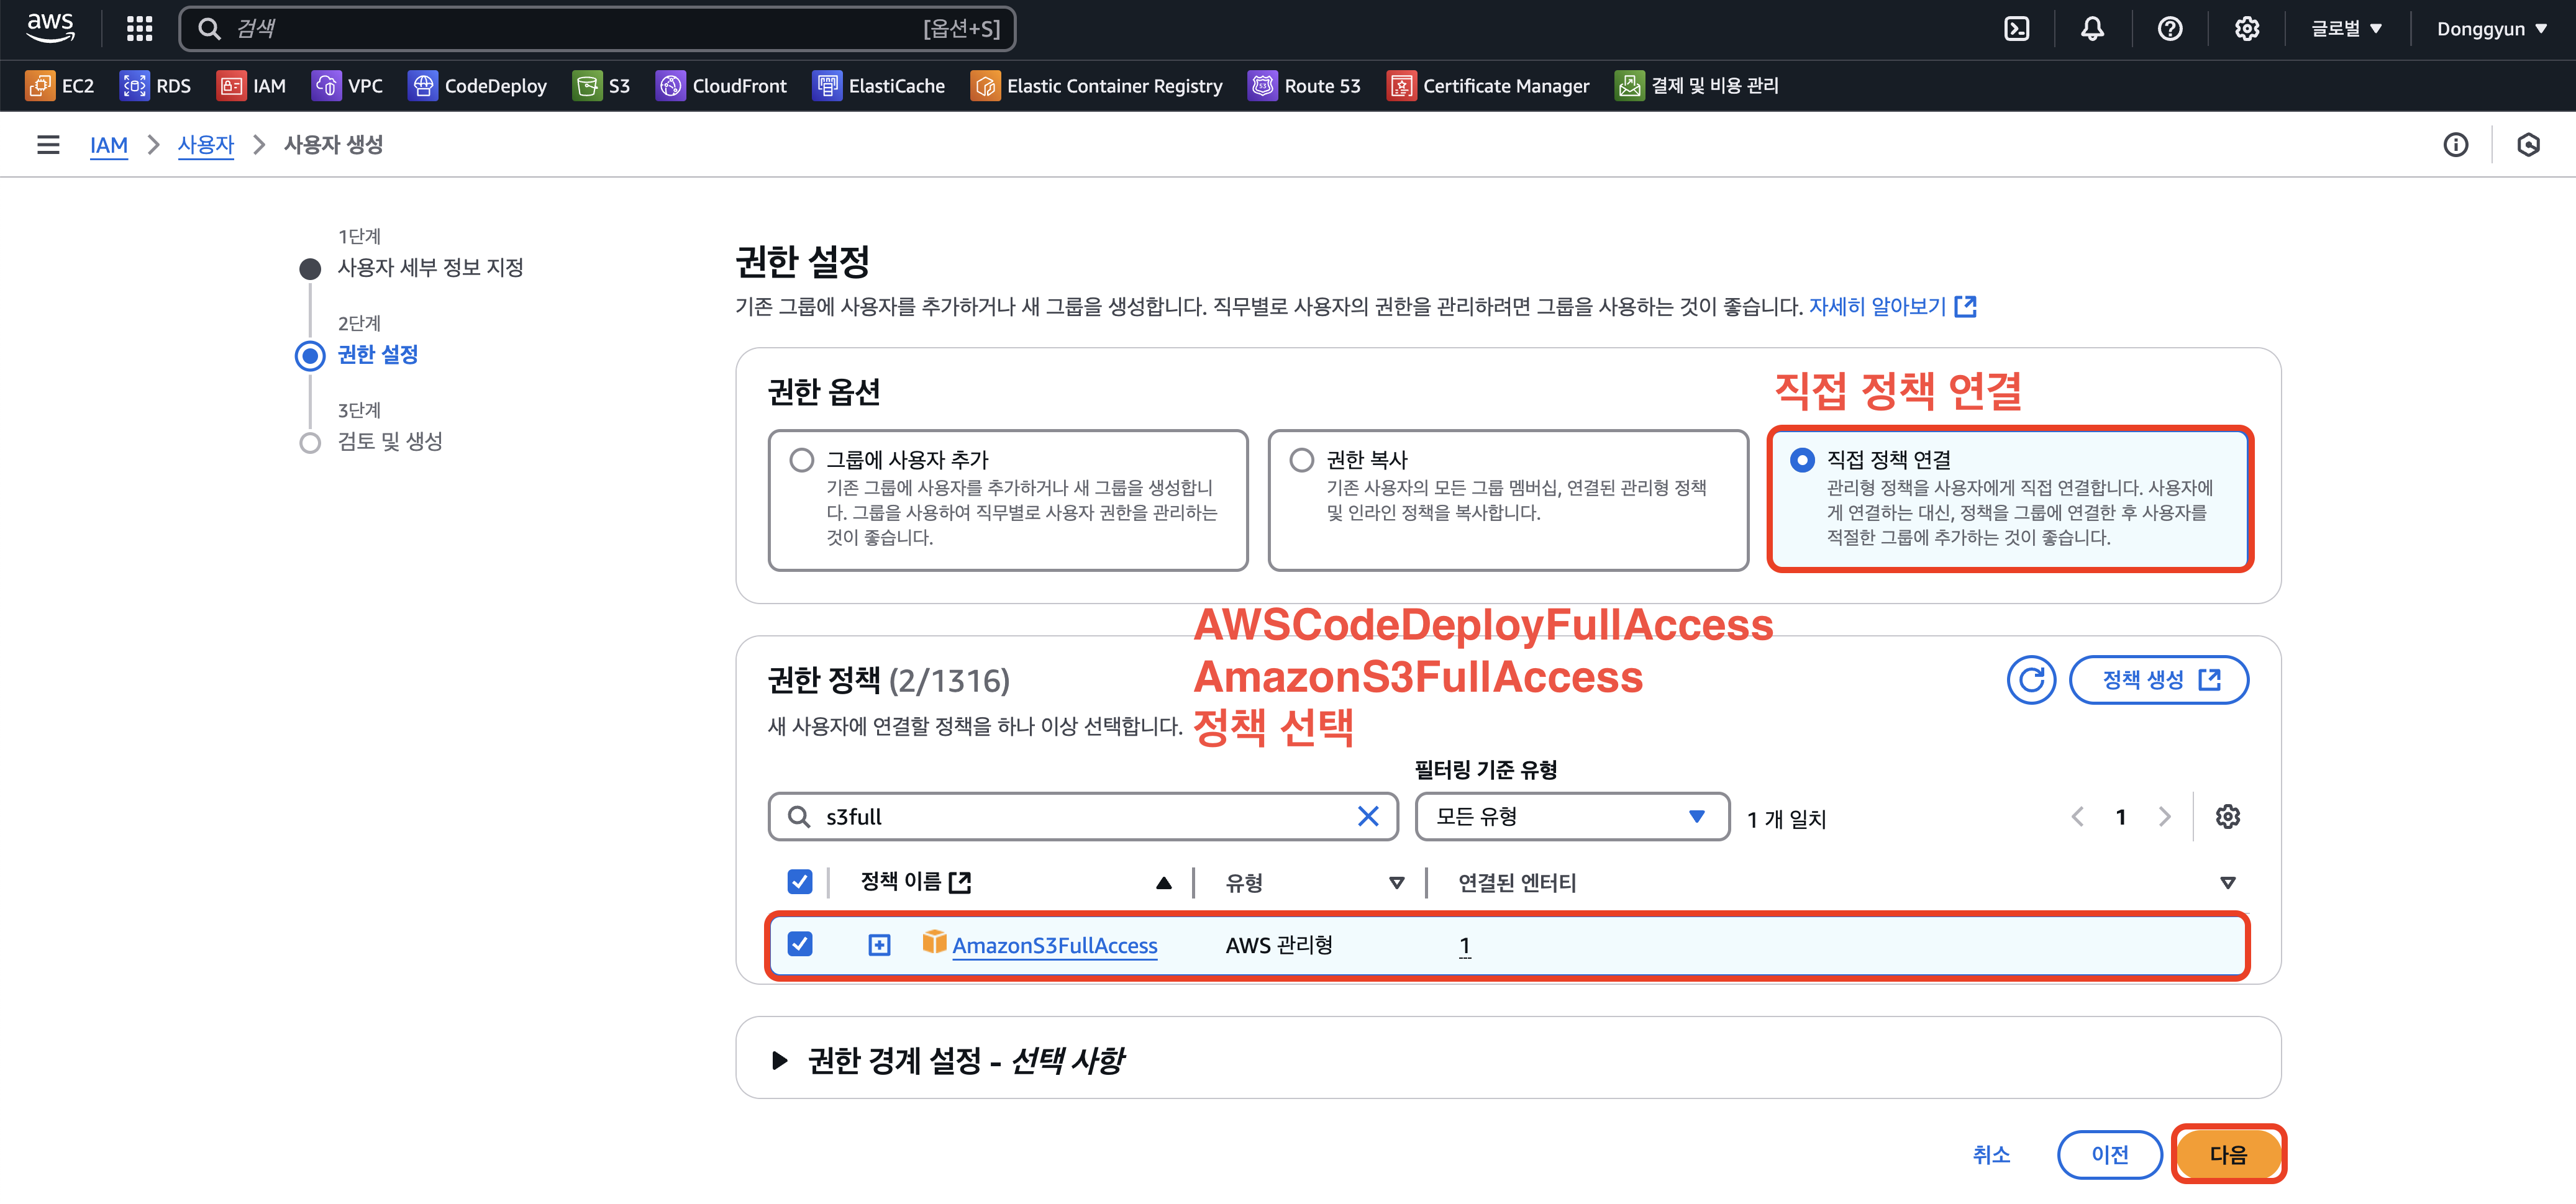Toggle the select-all policies header checkbox

800,882
